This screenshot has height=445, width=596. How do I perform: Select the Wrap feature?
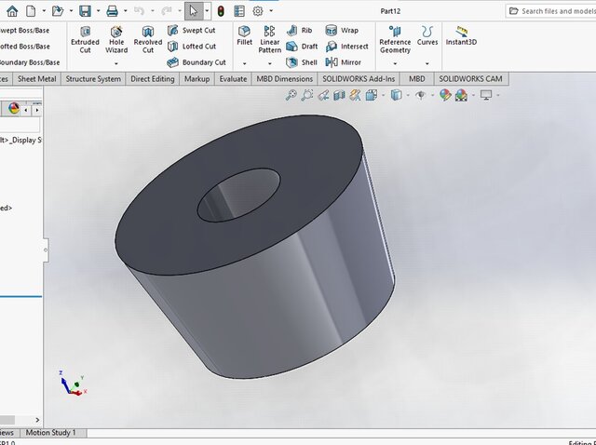pos(342,30)
